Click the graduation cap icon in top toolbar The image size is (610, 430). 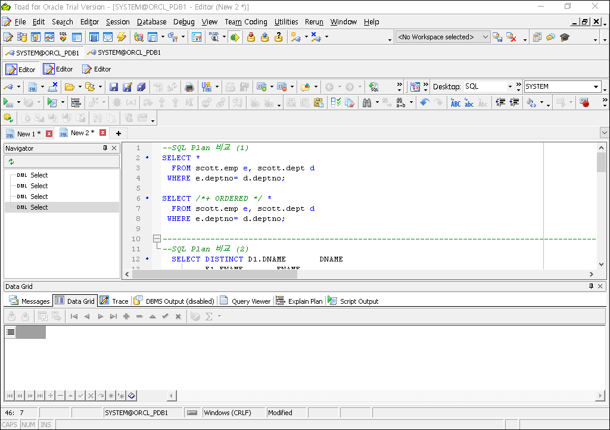[x=564, y=37]
